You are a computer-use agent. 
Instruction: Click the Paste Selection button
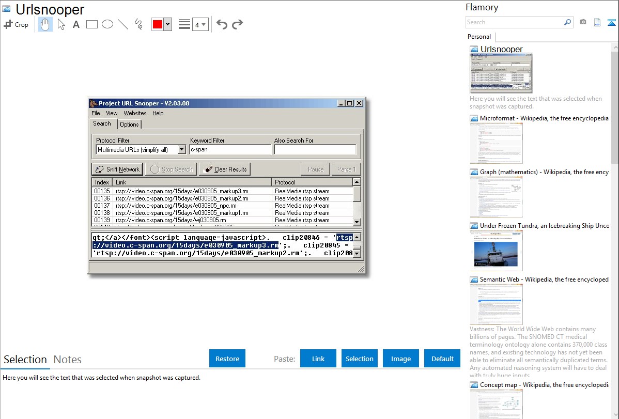click(360, 359)
